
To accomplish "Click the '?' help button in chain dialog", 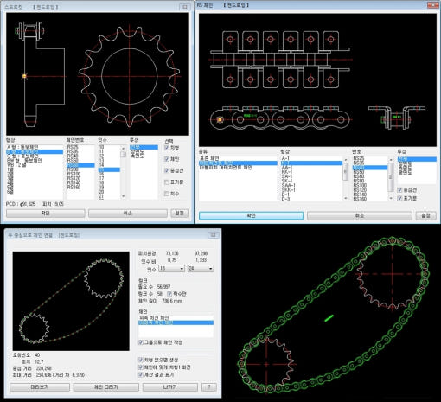I will click(x=209, y=387).
